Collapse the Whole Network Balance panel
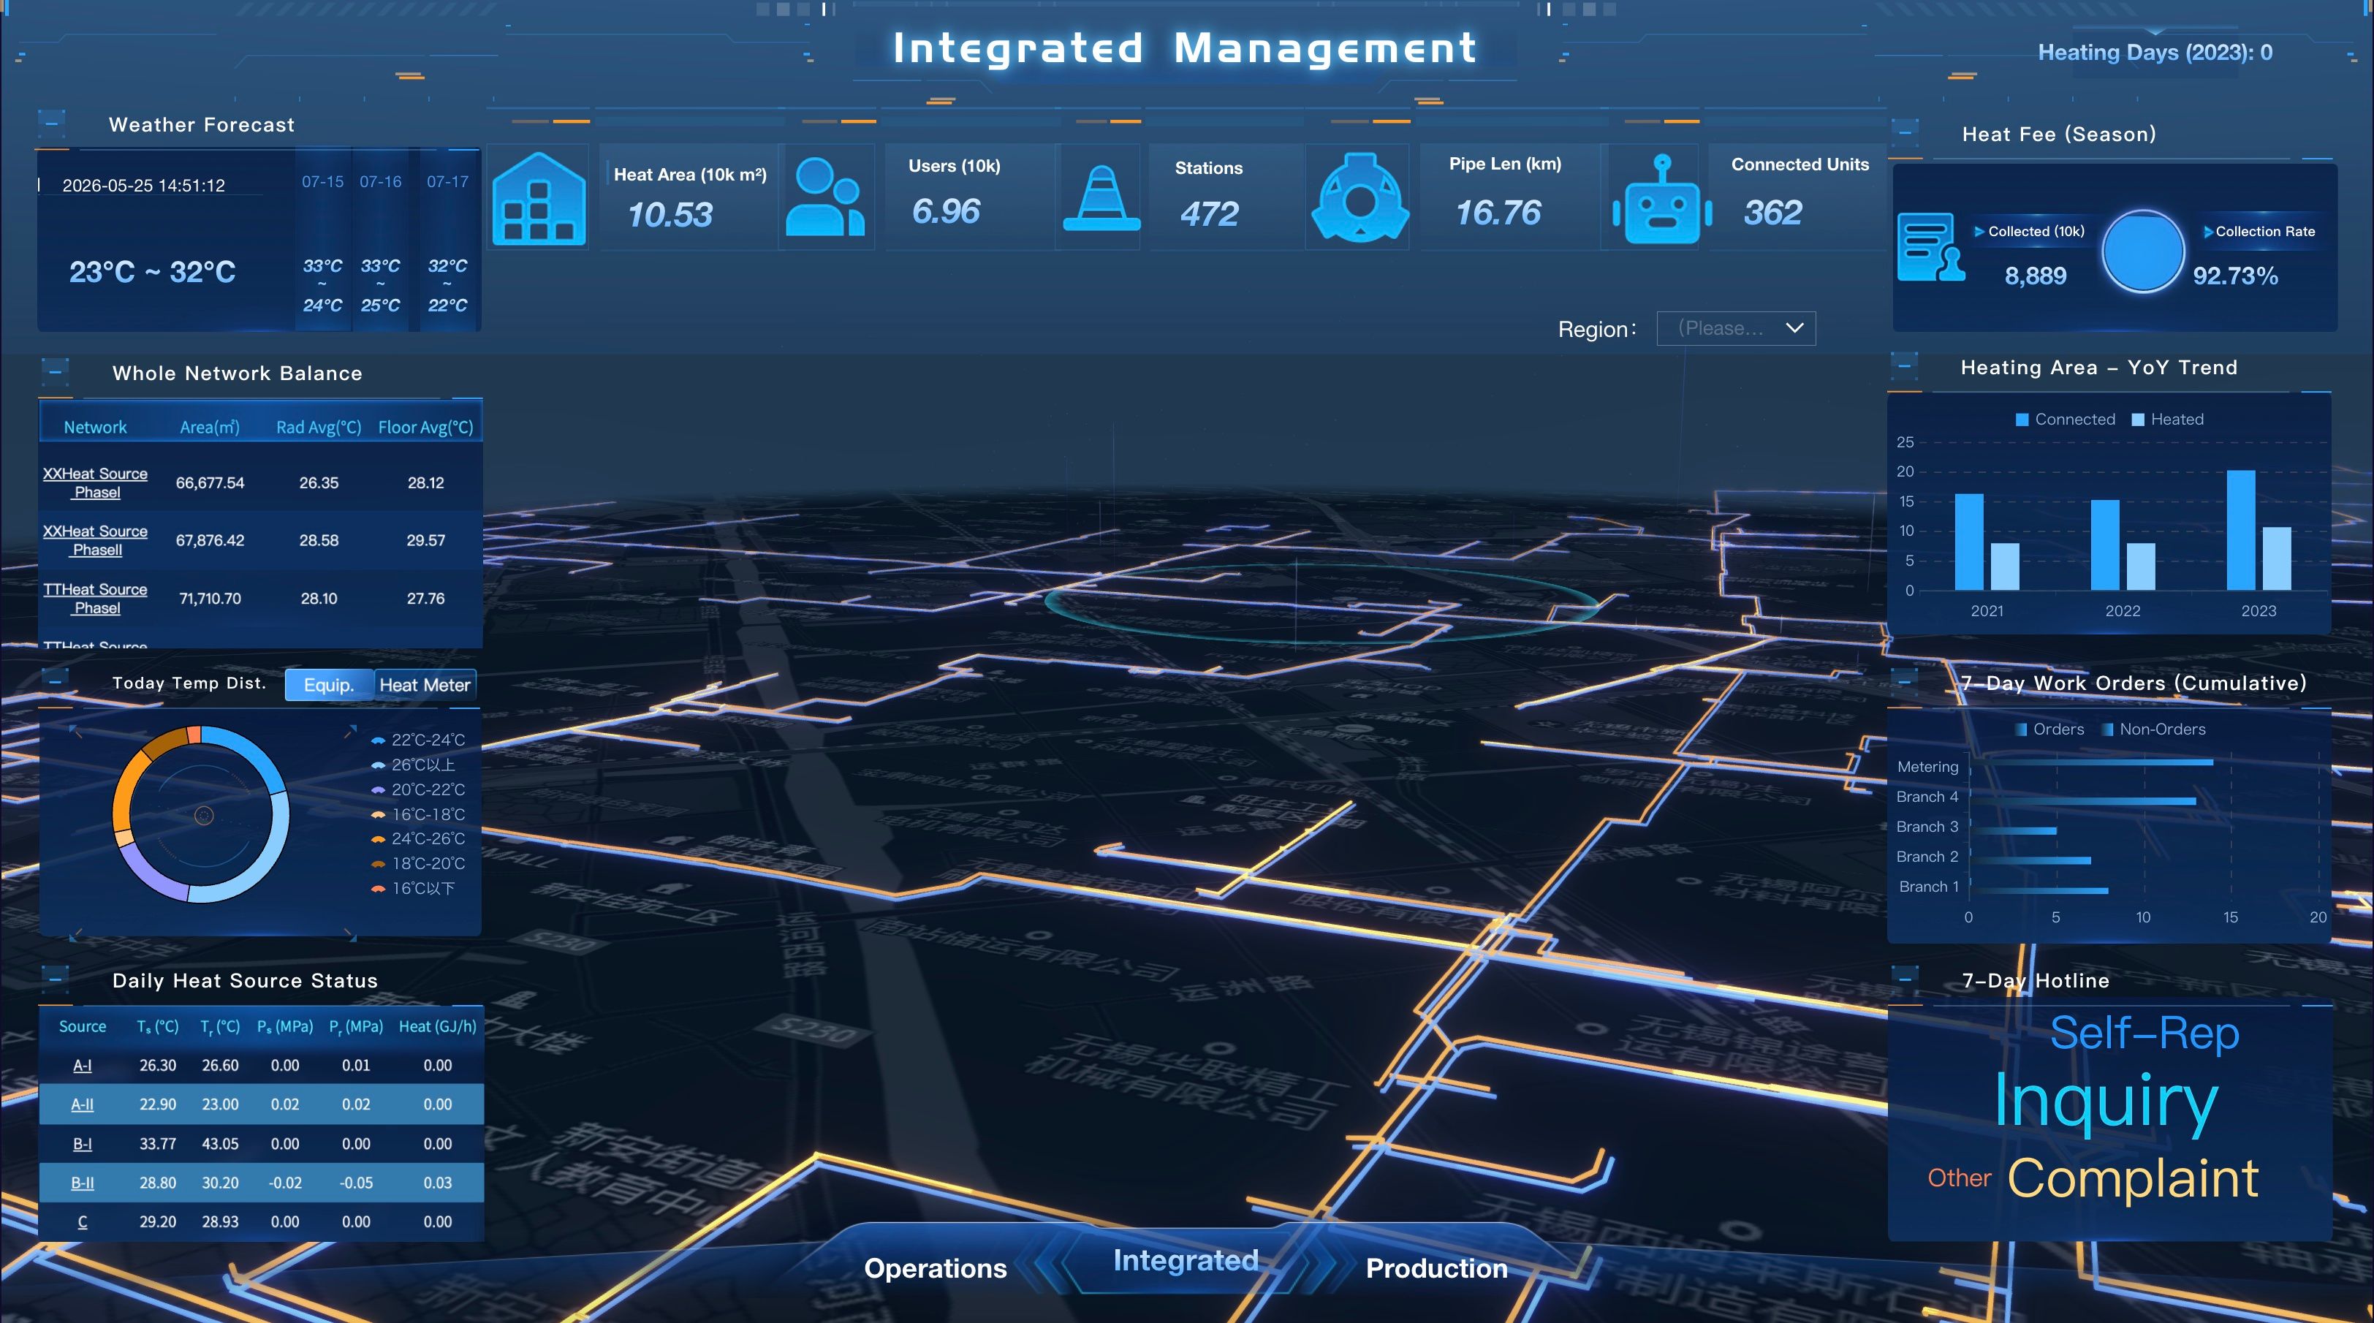 click(x=54, y=371)
